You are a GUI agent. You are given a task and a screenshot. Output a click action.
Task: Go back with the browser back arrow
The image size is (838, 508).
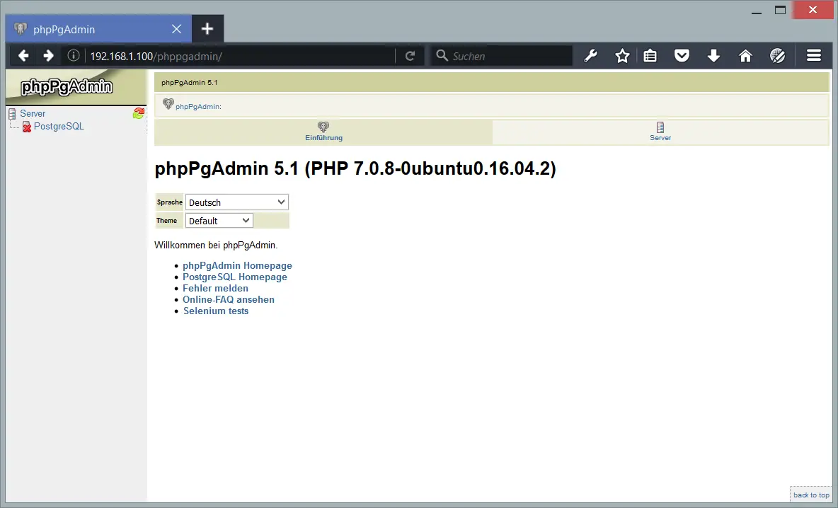pyautogui.click(x=23, y=56)
